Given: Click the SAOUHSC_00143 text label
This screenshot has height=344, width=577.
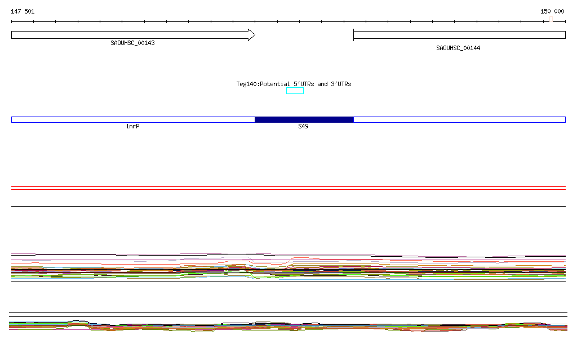Looking at the screenshot, I should pyautogui.click(x=132, y=43).
